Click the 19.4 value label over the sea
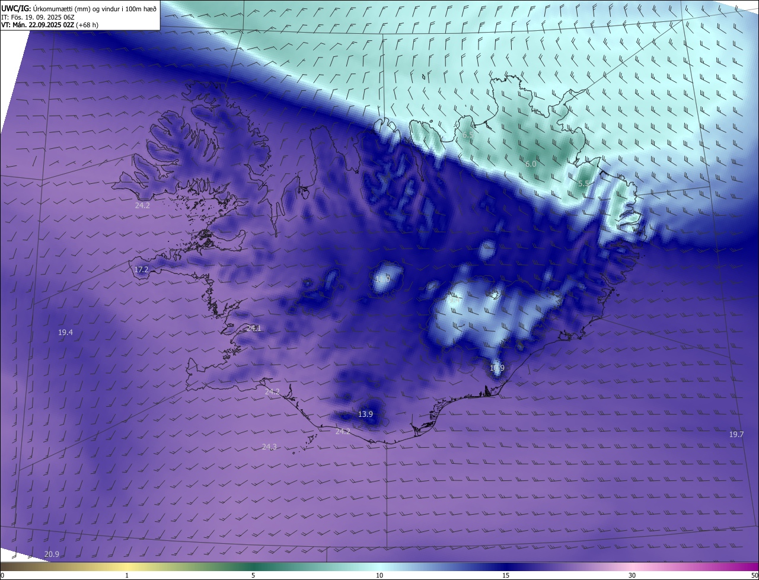This screenshot has height=580, width=759. tap(65, 333)
